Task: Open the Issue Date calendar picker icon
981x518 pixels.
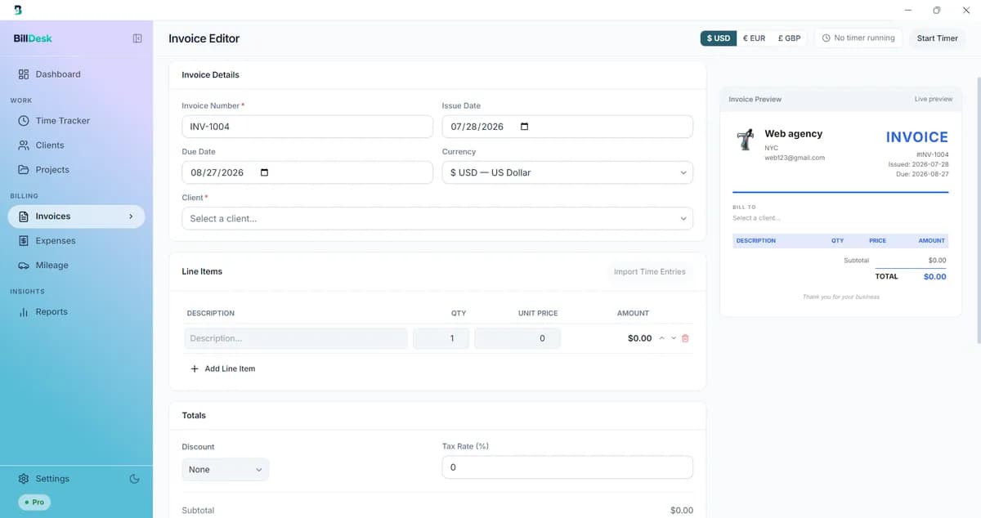Action: (x=525, y=127)
